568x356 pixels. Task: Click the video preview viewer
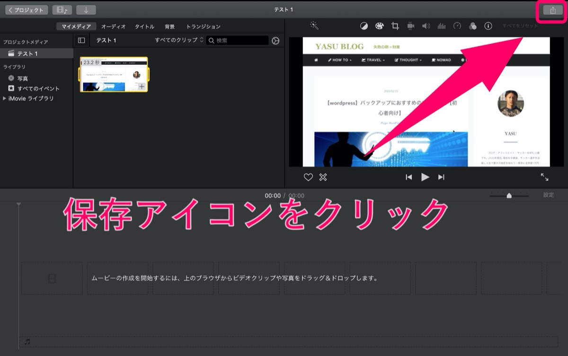426,102
